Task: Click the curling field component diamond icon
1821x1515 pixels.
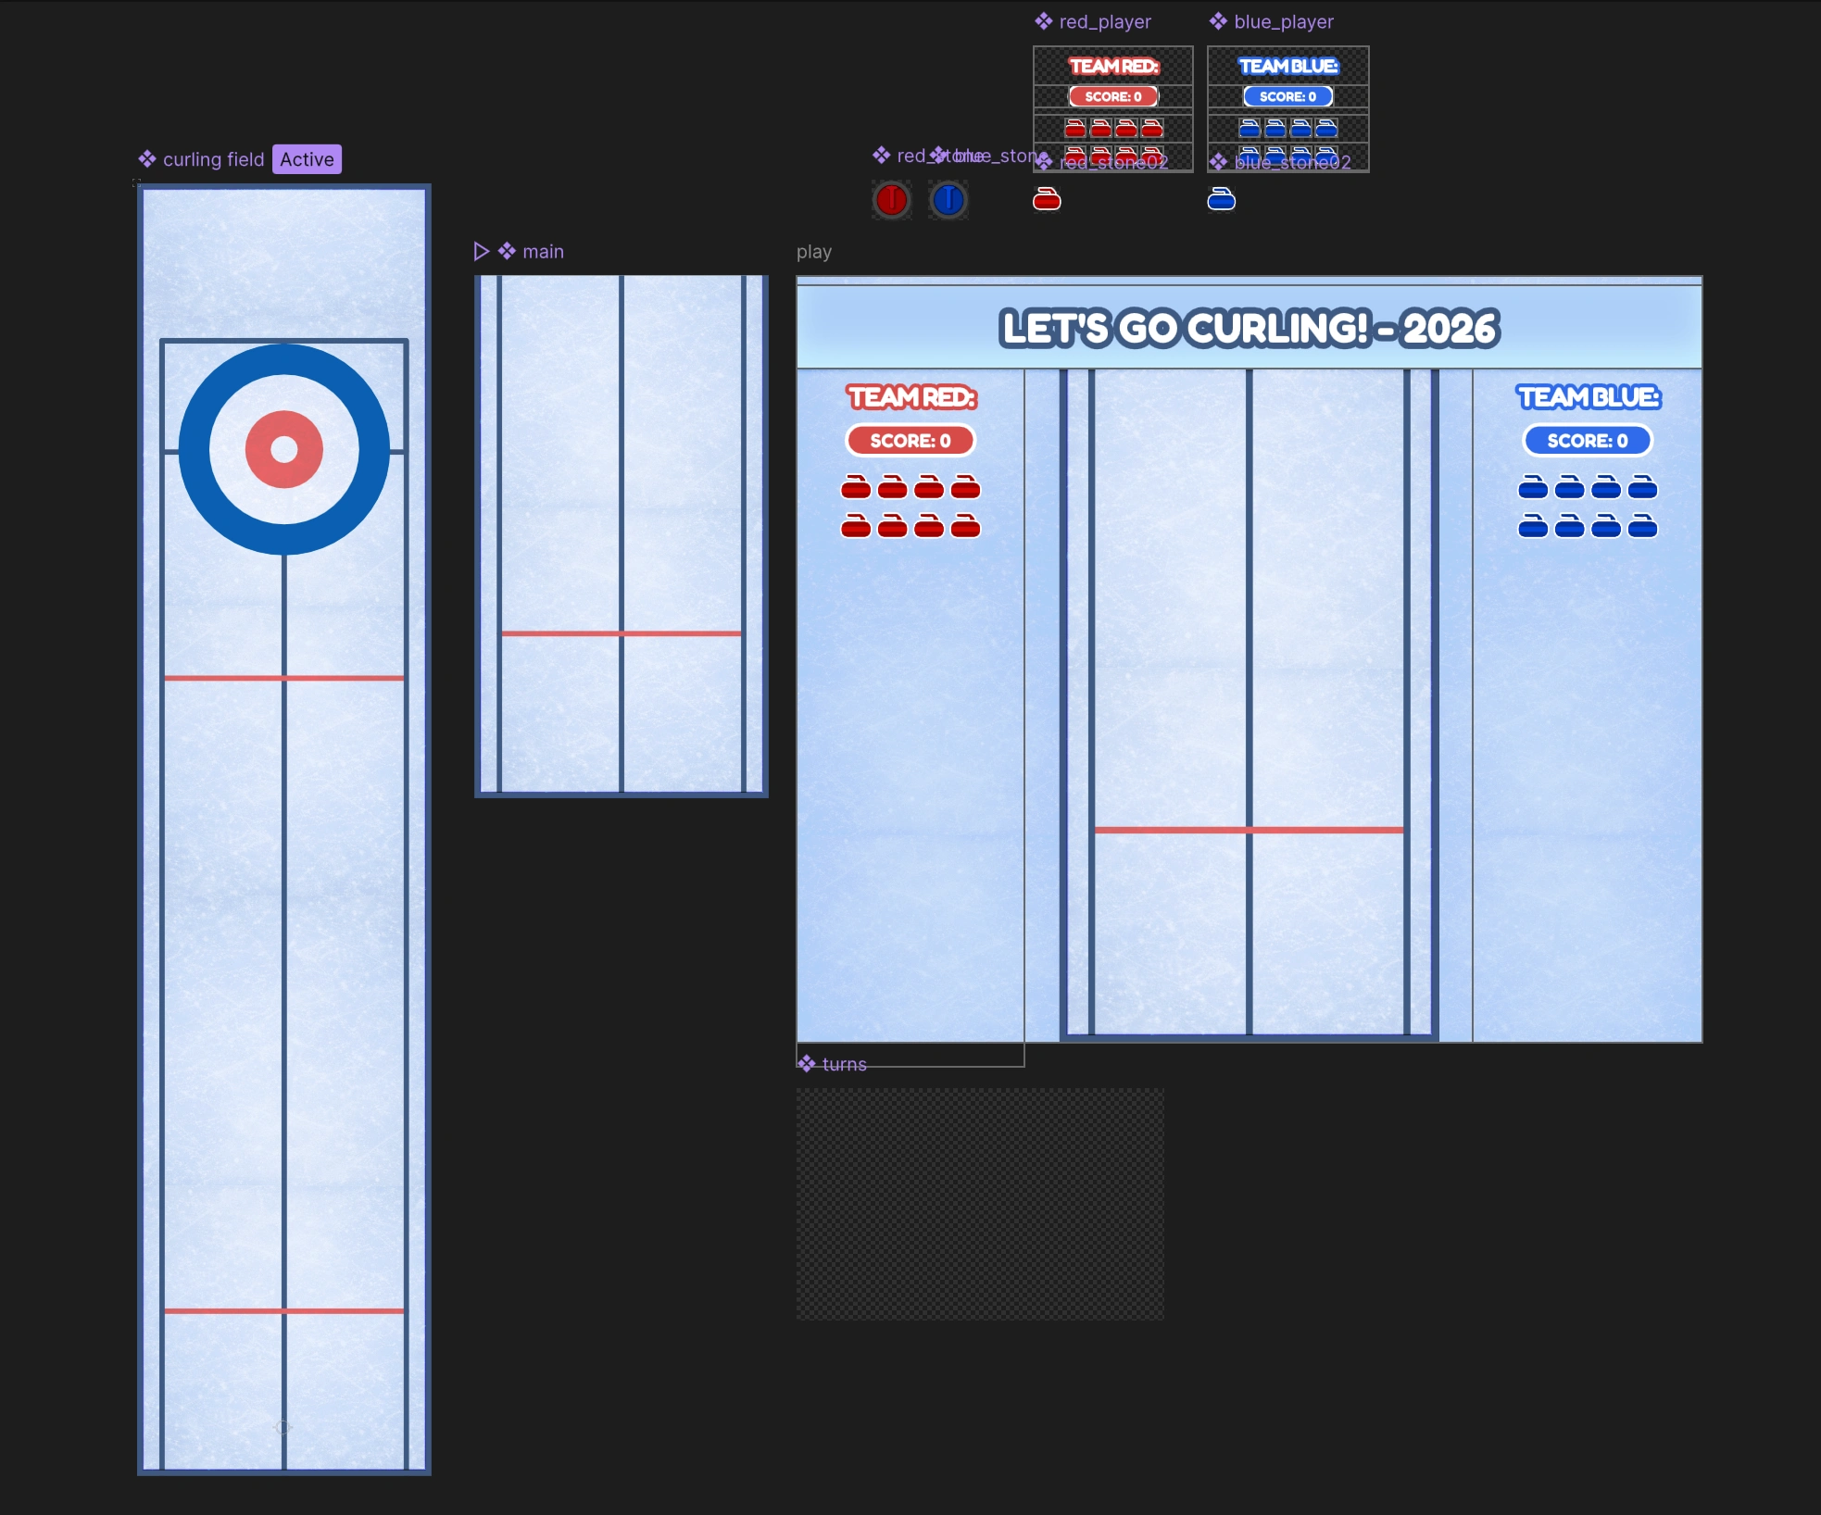Action: (147, 159)
